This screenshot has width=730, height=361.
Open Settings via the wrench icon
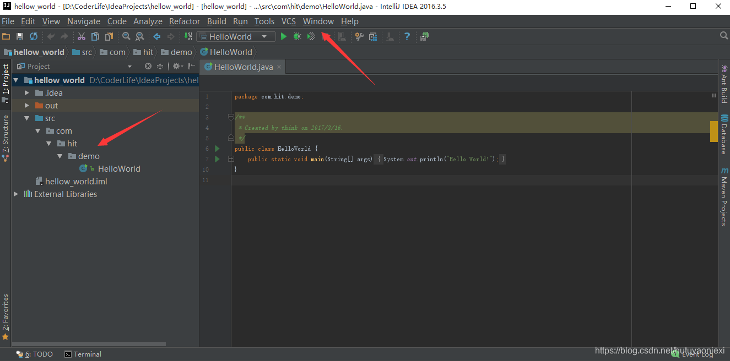coord(359,36)
